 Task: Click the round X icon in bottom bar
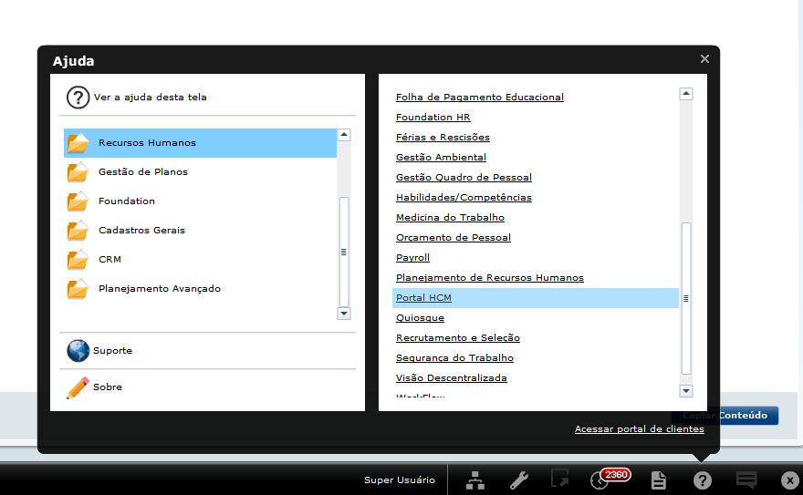click(789, 480)
